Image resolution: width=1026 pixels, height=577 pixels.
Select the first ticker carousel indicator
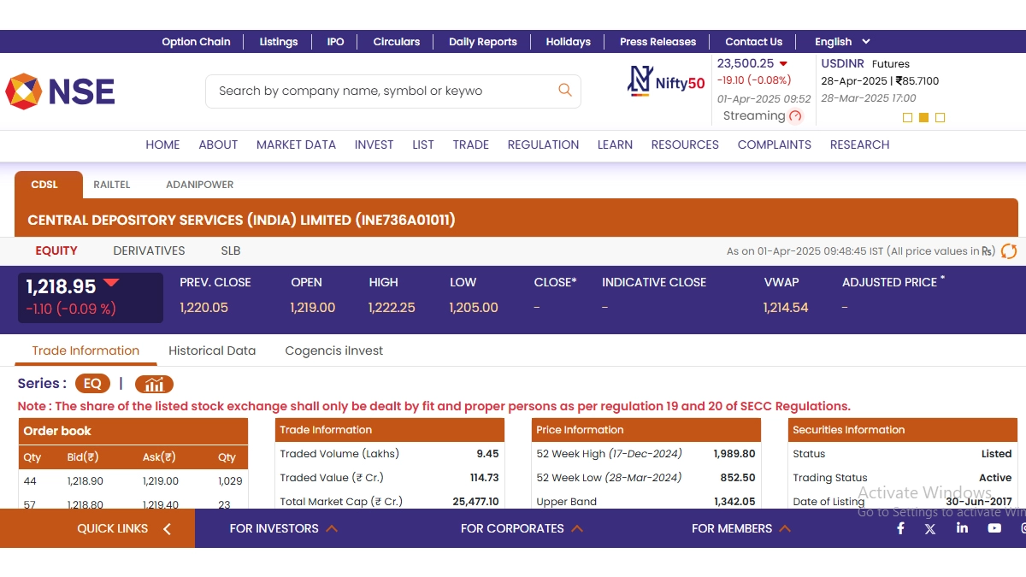[x=908, y=117]
